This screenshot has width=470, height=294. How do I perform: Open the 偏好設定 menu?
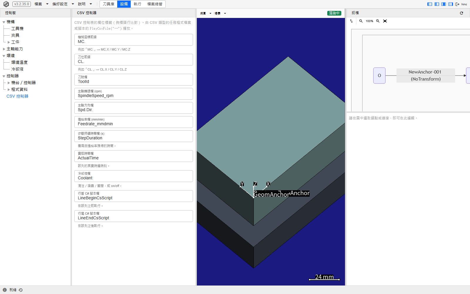click(60, 4)
